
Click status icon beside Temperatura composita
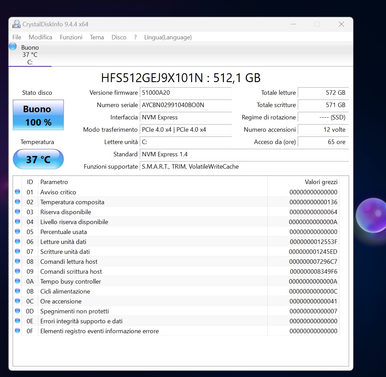[x=17, y=202]
